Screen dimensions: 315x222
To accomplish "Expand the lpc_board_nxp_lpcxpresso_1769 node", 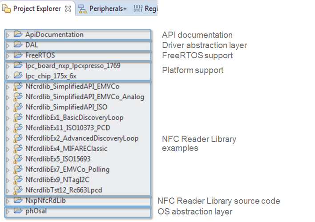I will coord(8,66).
